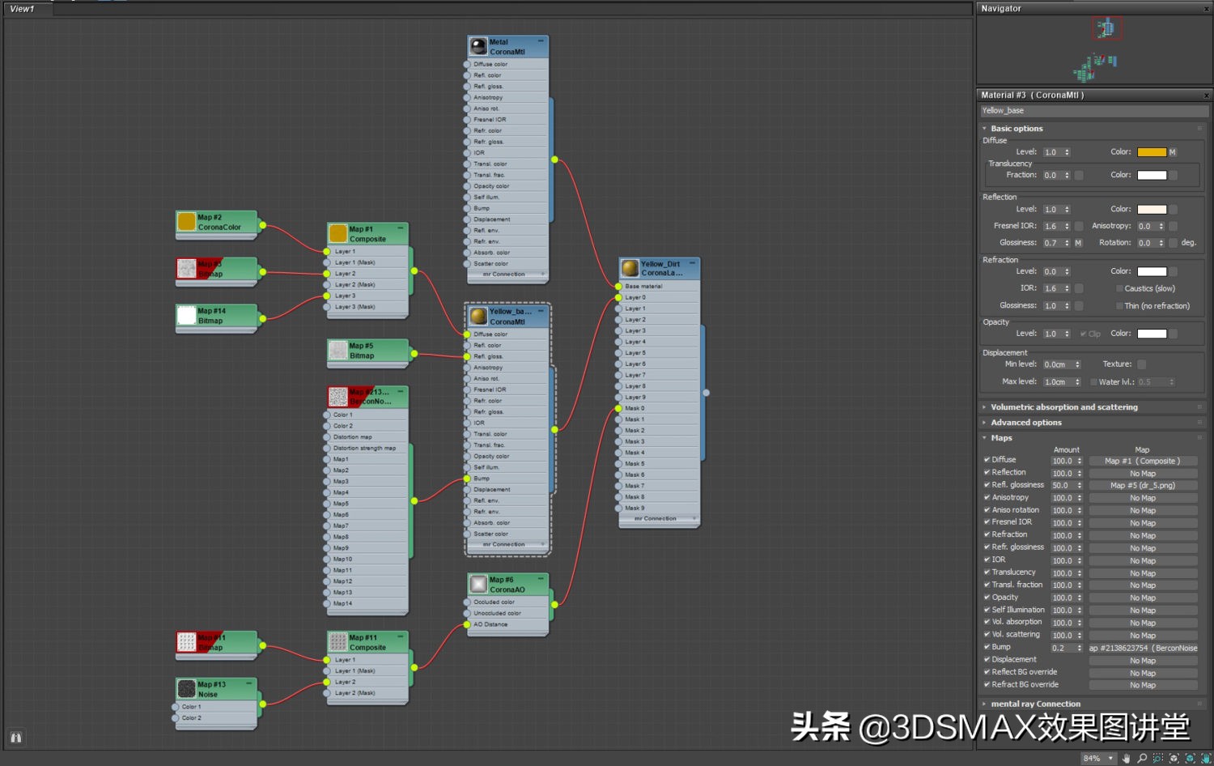Screen dimensions: 1214x766
Task: Activate the Zoom magnifier tool
Action: pyautogui.click(x=1142, y=759)
